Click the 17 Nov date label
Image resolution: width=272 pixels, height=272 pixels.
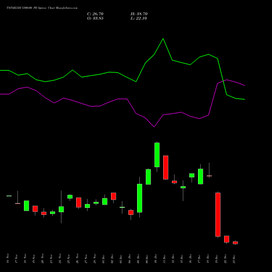[x=16, y=258]
